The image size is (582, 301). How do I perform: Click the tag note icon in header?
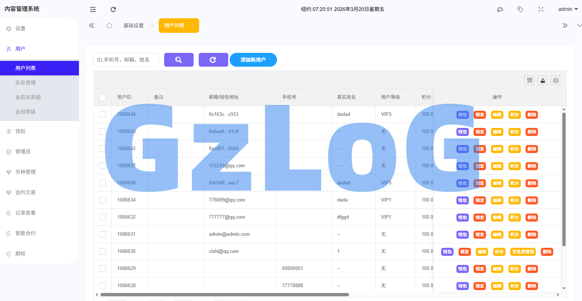[520, 9]
